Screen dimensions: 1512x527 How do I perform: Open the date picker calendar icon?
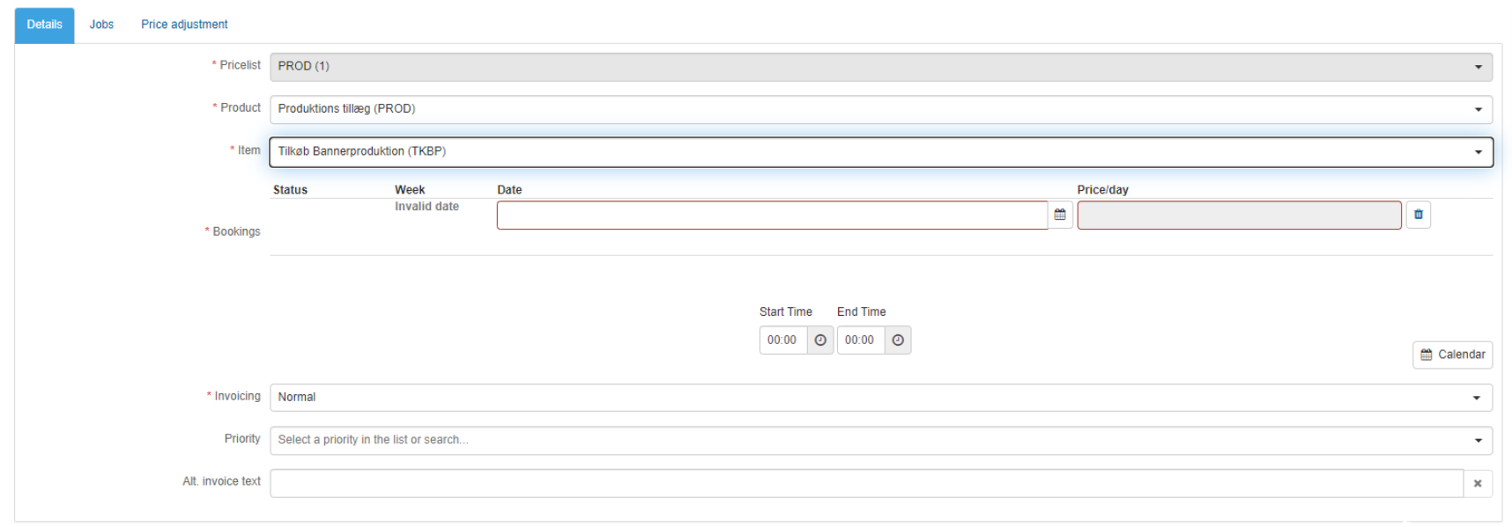point(1060,215)
